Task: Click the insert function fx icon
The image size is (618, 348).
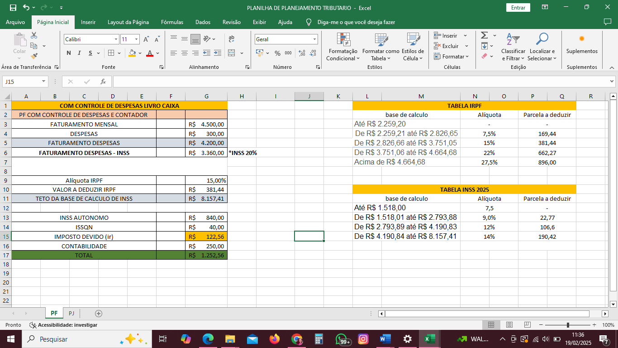Action: (x=103, y=82)
